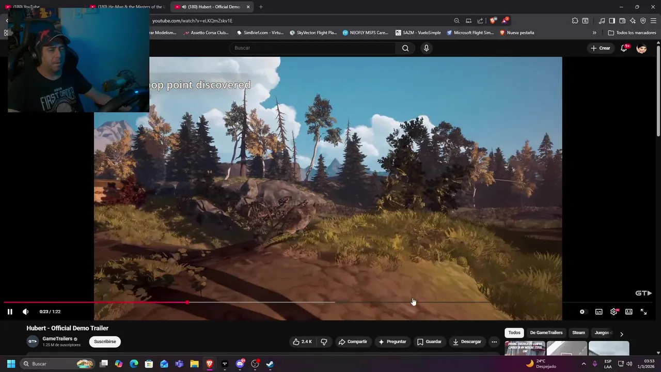
Task: Click the zoom magnifier icon in address bar
Action: pyautogui.click(x=457, y=21)
